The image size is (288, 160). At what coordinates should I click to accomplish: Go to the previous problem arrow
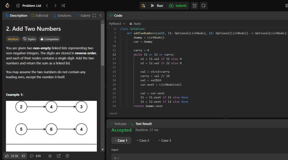point(46,6)
